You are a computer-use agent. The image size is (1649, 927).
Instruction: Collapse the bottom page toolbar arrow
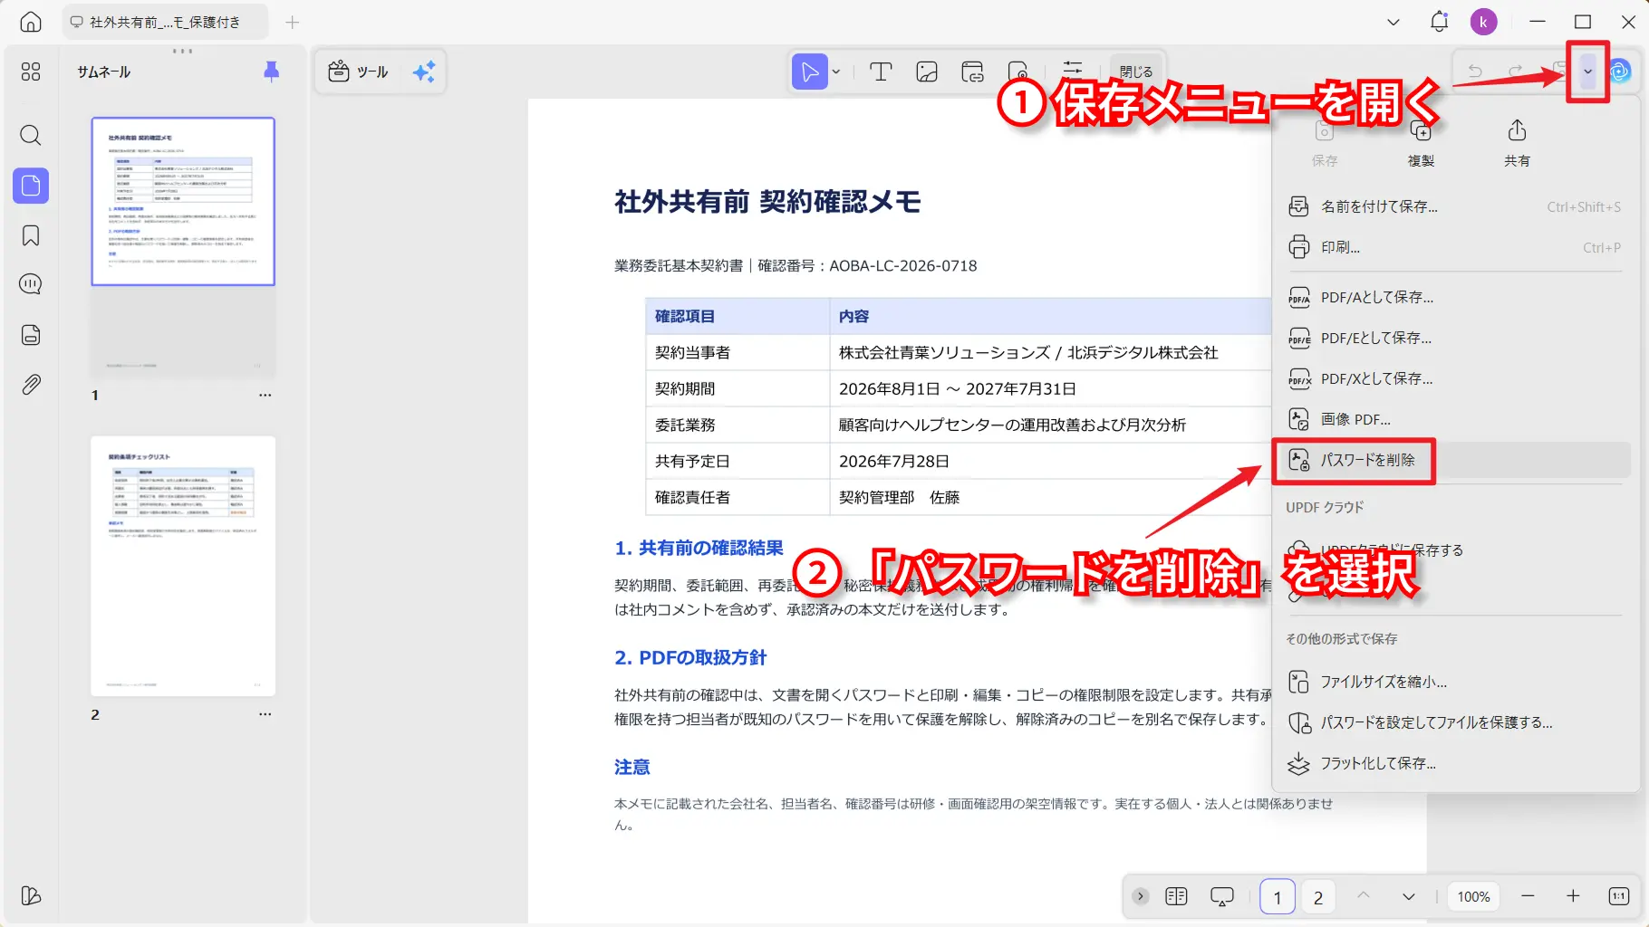[x=1141, y=896]
